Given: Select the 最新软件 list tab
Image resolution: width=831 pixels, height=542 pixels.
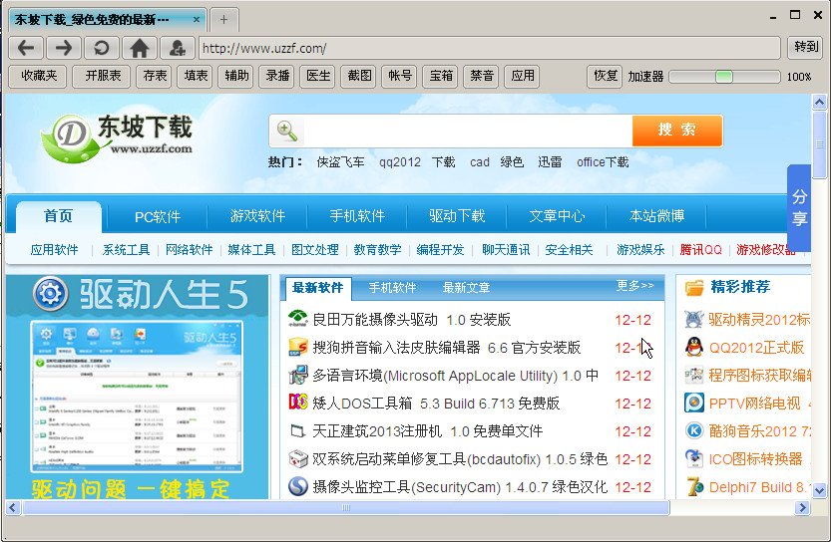Looking at the screenshot, I should tap(317, 287).
